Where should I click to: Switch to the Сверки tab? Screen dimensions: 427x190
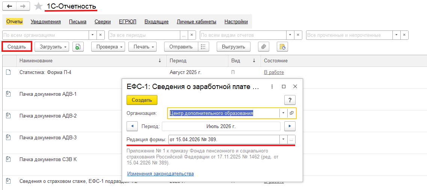point(103,22)
